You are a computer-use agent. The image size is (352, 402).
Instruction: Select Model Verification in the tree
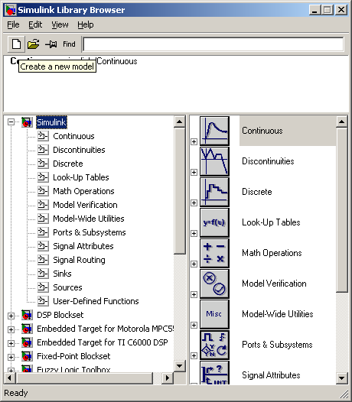click(x=85, y=205)
